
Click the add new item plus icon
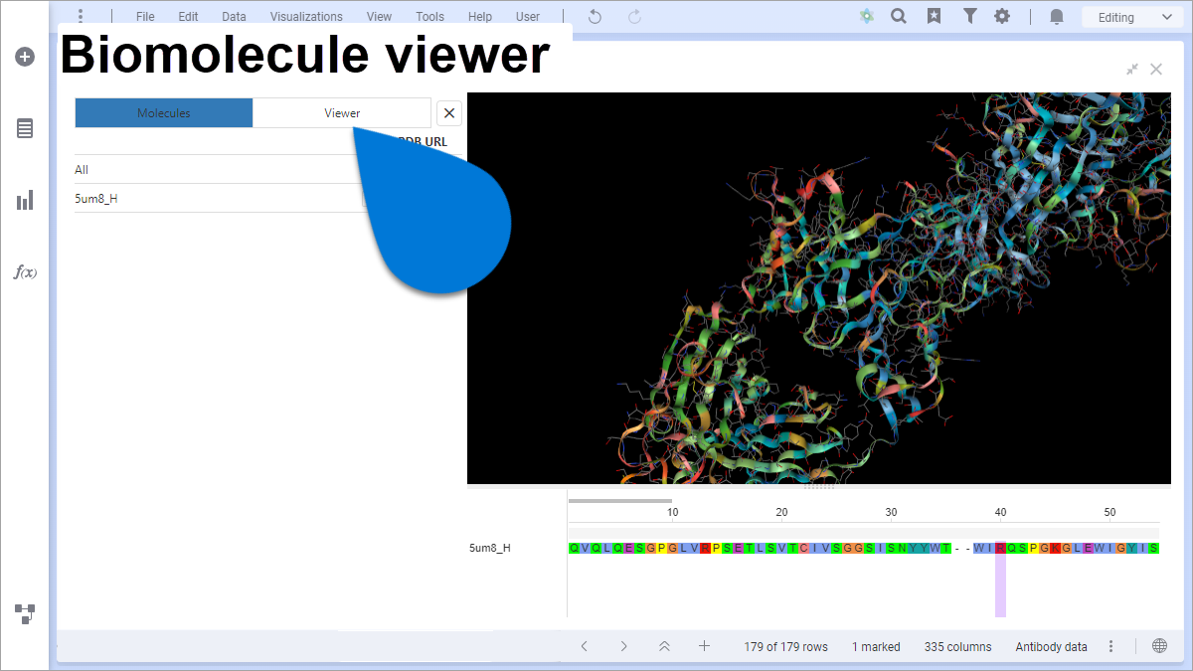coord(24,57)
